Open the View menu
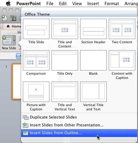Viewport: 138px width, 143px height. tap(77, 4)
